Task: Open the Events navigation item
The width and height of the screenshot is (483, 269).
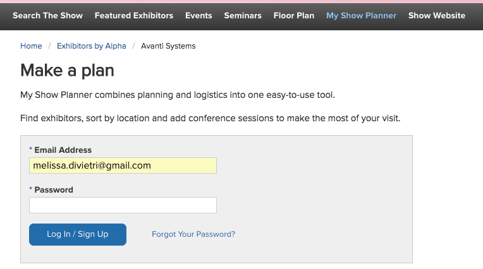Action: 199,16
